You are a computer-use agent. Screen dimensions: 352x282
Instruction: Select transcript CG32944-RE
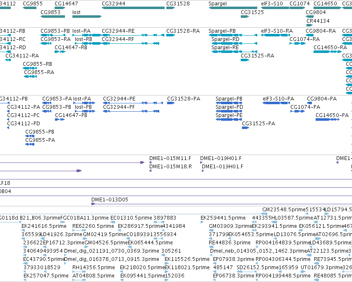tap(118, 31)
